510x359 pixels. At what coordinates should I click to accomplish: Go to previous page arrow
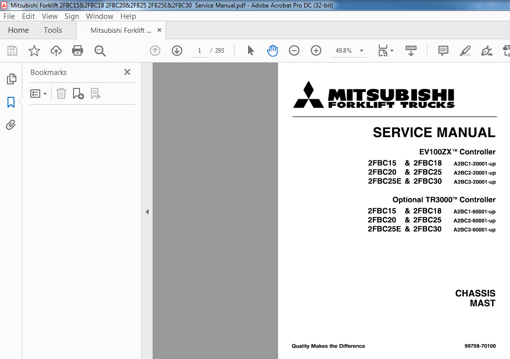point(155,51)
